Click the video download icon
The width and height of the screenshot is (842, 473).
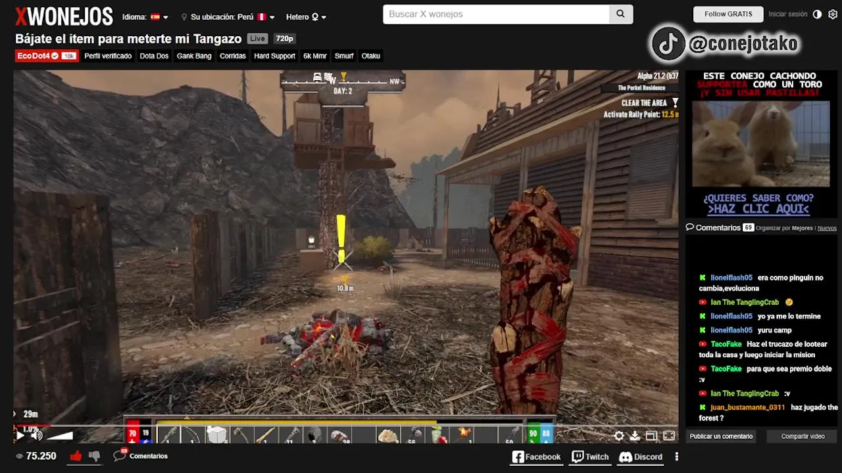pyautogui.click(x=635, y=436)
